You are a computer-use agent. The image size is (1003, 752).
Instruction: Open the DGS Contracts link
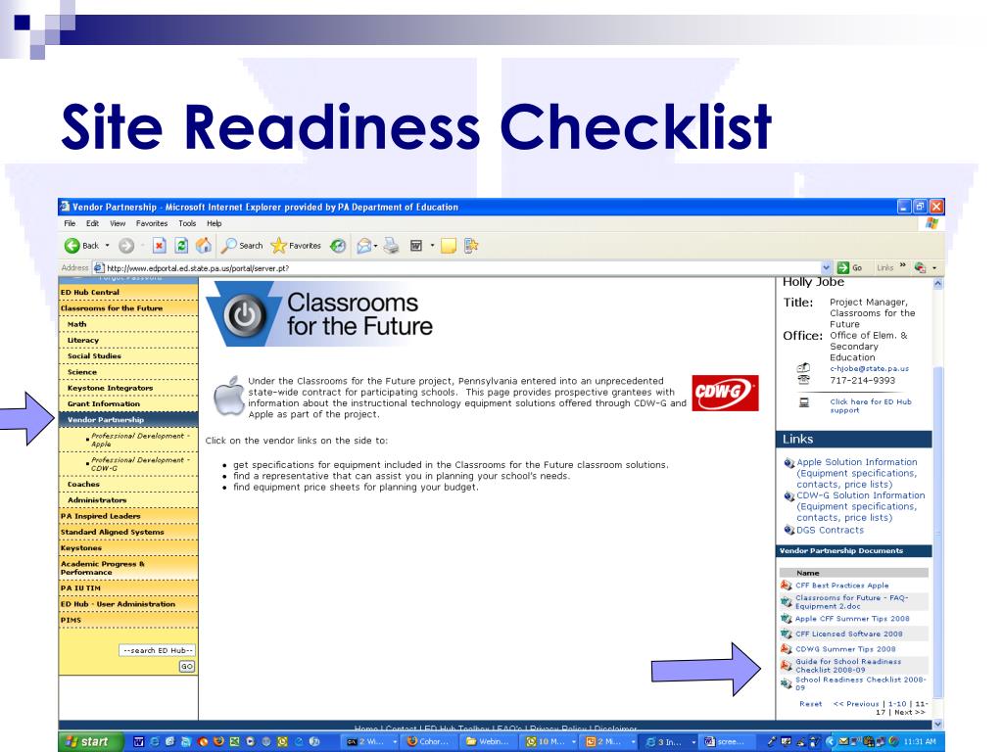tap(830, 530)
